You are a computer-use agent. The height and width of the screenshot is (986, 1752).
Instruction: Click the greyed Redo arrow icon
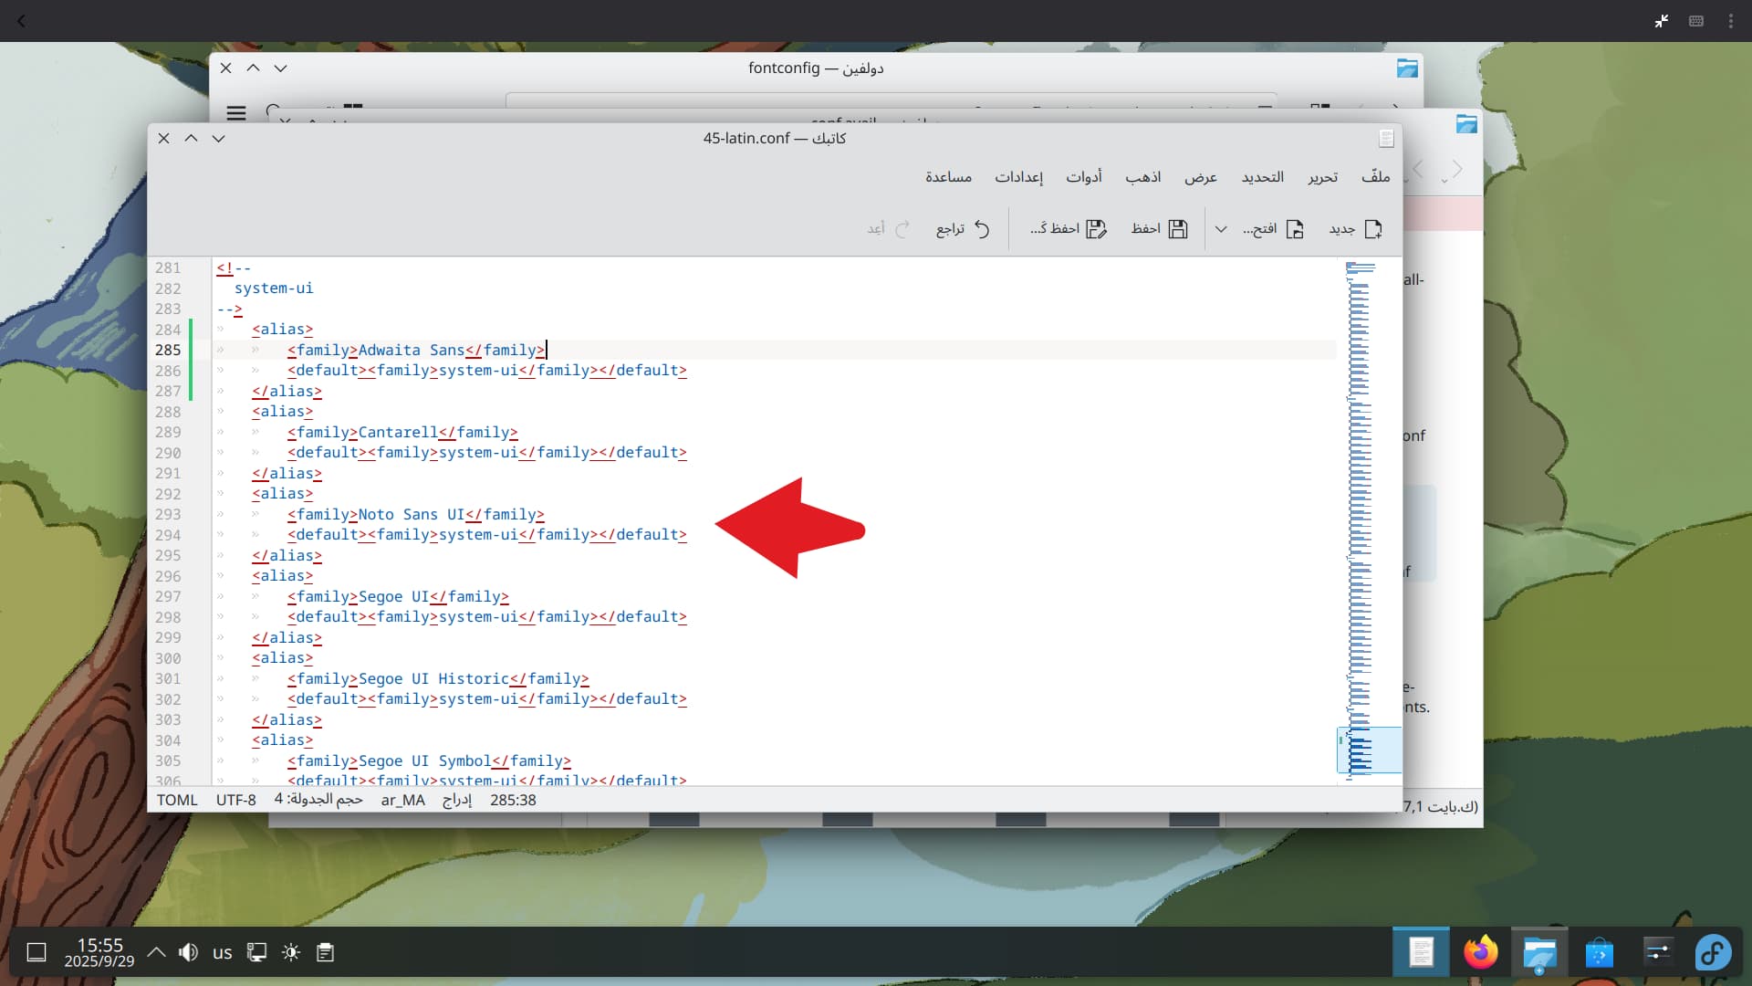(x=902, y=228)
